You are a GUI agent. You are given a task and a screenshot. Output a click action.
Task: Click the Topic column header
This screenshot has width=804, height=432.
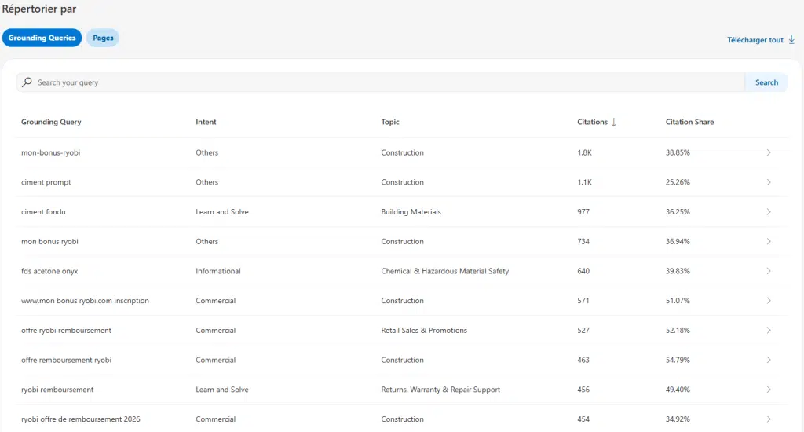coord(389,122)
